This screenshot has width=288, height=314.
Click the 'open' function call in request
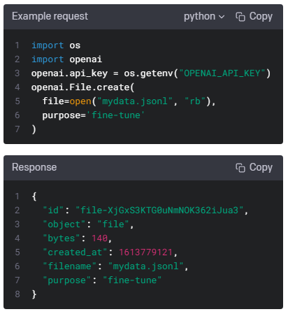click(80, 101)
